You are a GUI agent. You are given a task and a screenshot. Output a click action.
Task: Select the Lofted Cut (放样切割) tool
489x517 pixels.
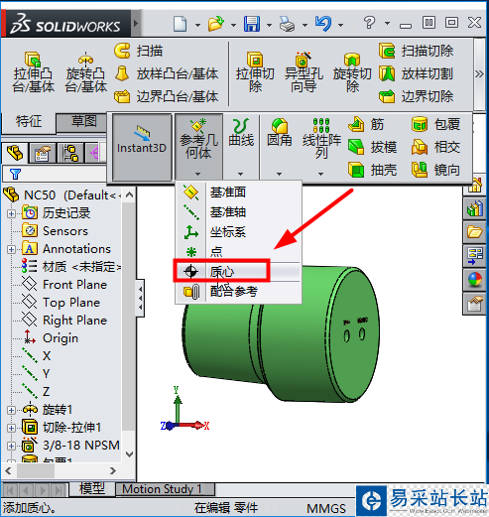[x=416, y=73]
